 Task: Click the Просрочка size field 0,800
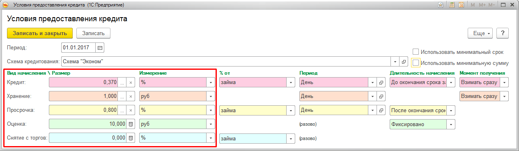pyautogui.click(x=83, y=110)
